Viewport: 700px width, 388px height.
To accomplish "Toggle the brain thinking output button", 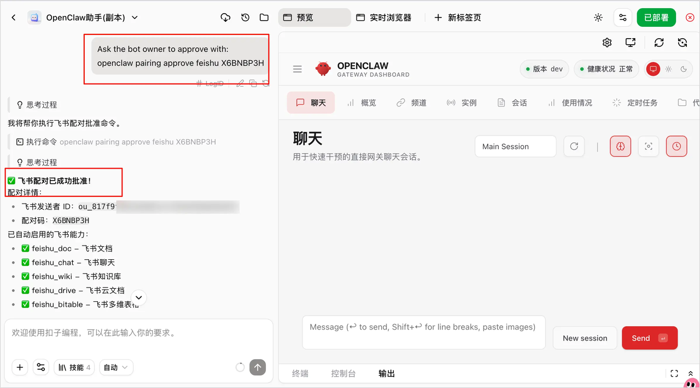I will pos(620,146).
